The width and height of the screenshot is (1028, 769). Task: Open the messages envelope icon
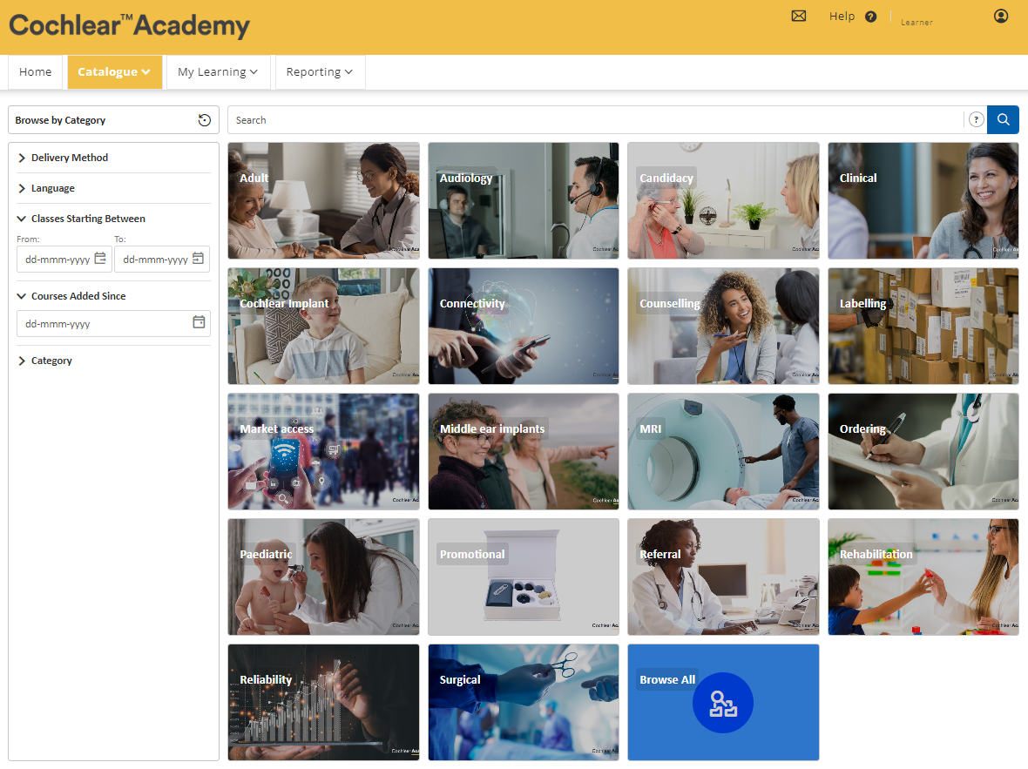coord(799,16)
